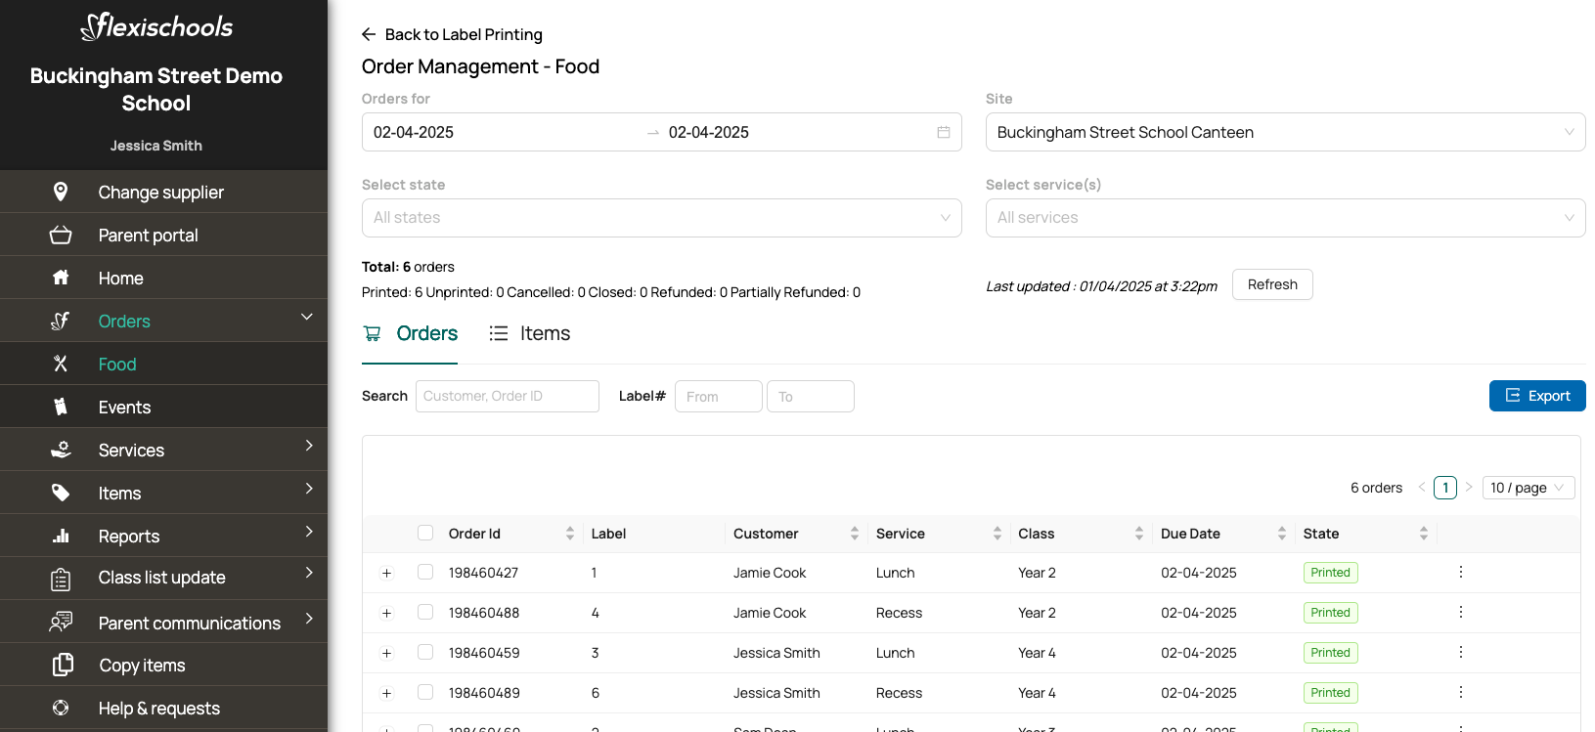Click the Customer, Order ID search field

507,396
